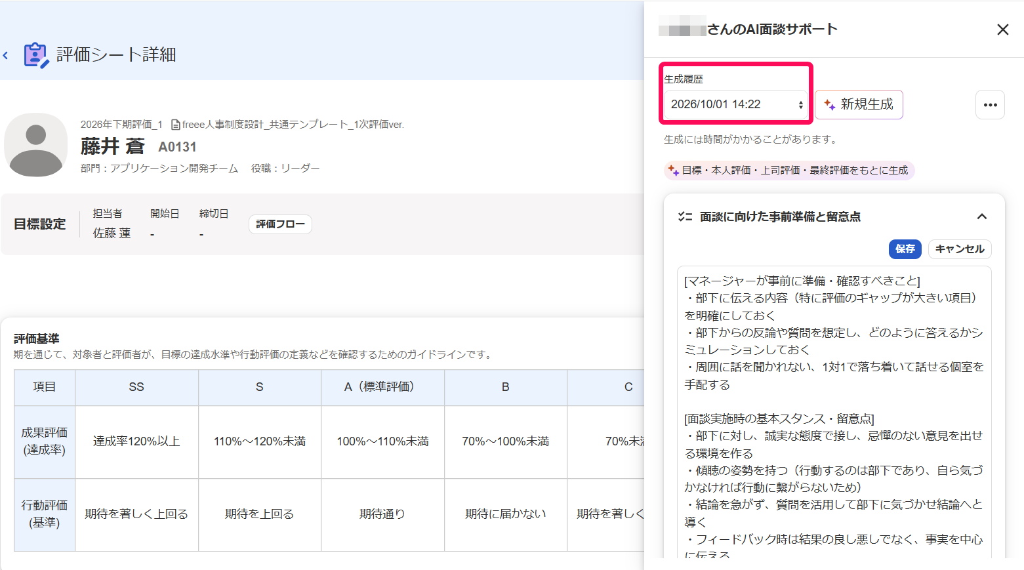
Task: Click the 役職：リーダー text
Action: pyautogui.click(x=285, y=169)
